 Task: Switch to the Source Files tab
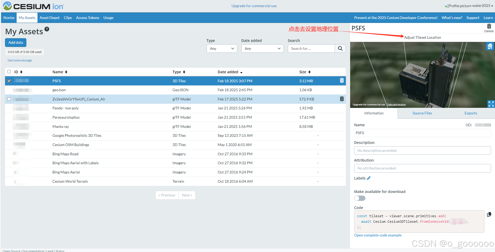[422, 113]
